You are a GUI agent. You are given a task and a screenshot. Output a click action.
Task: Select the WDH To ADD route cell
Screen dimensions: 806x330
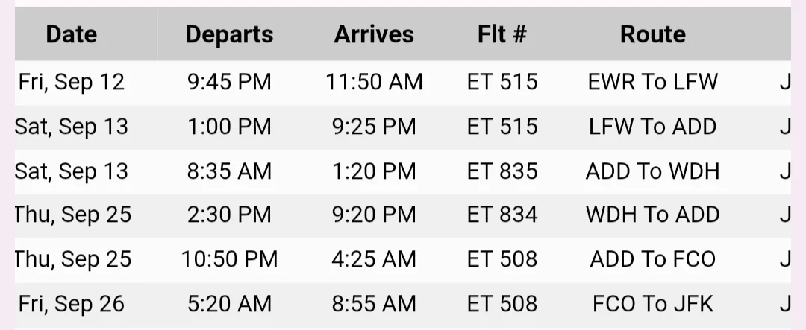click(653, 215)
